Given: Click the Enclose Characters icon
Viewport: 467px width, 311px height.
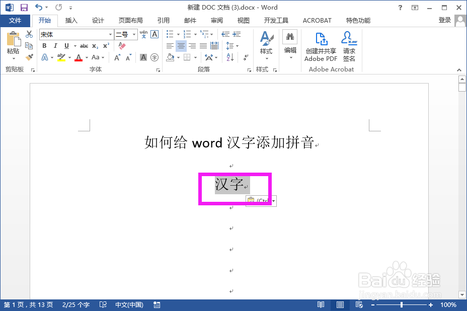Looking at the screenshot, I should (154, 57).
